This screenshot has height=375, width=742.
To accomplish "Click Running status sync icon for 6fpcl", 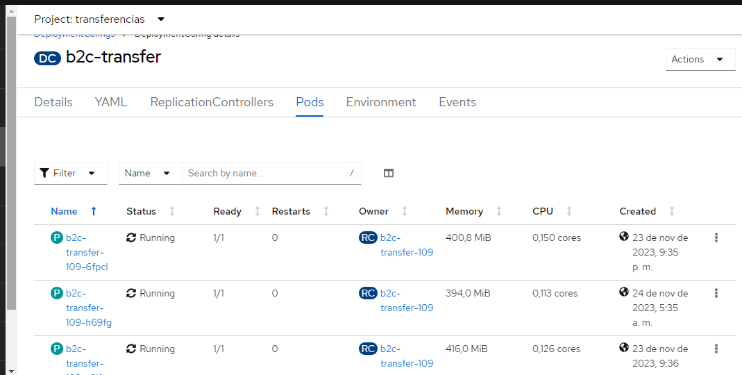I will 131,237.
